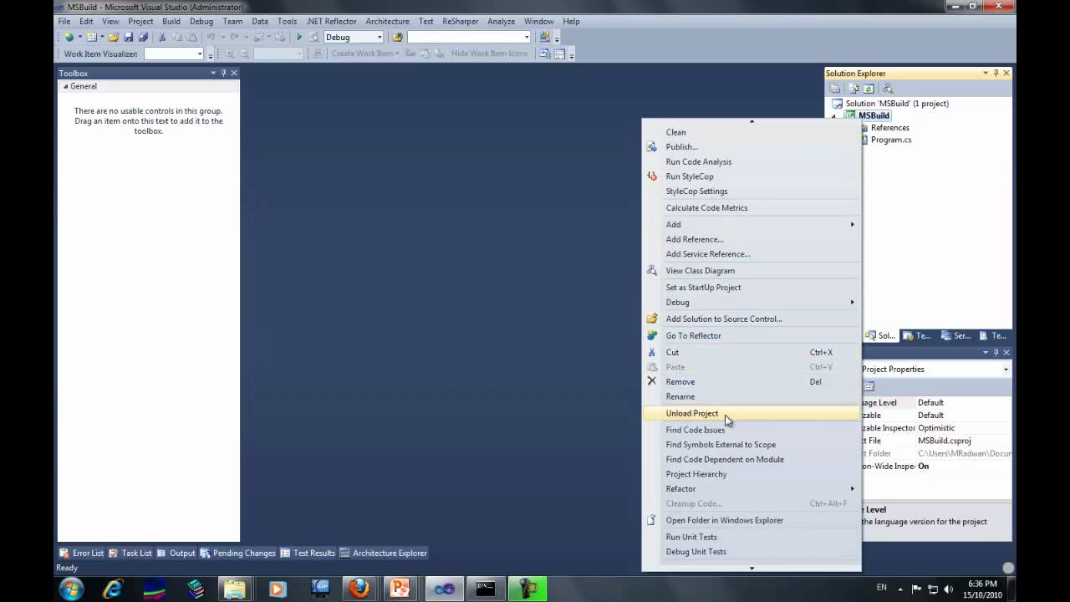Pin the Toolbox panel with auto-hide icon

point(223,74)
